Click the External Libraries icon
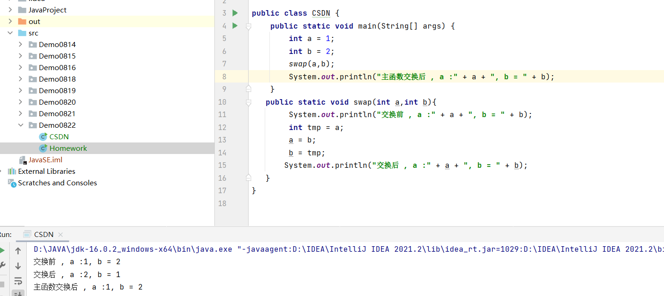Image resolution: width=664 pixels, height=296 pixels. tap(12, 171)
